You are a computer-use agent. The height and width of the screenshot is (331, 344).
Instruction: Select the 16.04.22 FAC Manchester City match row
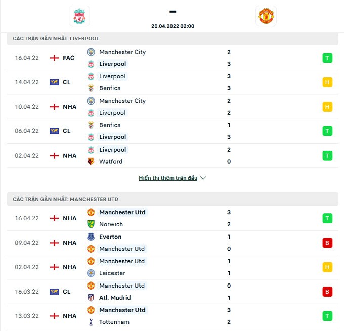pos(172,58)
